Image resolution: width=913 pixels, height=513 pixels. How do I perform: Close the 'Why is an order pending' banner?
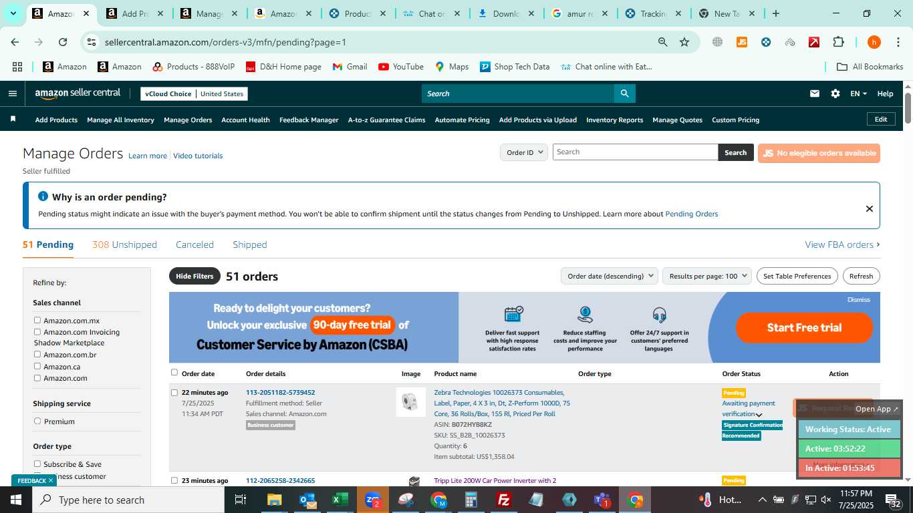click(869, 208)
